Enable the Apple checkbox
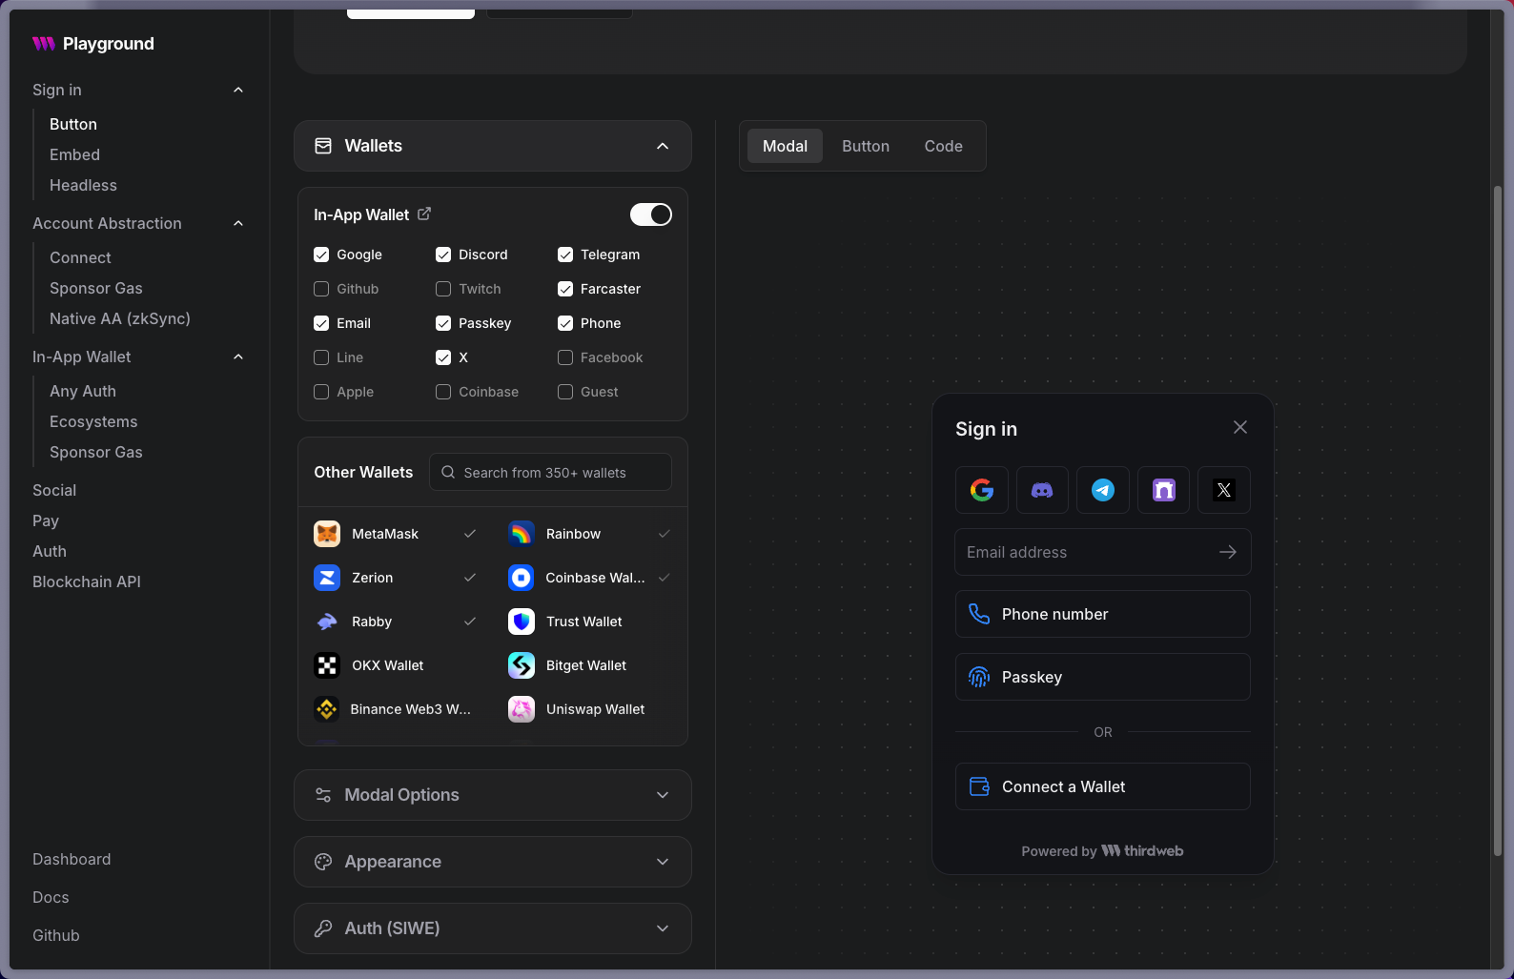 [321, 392]
